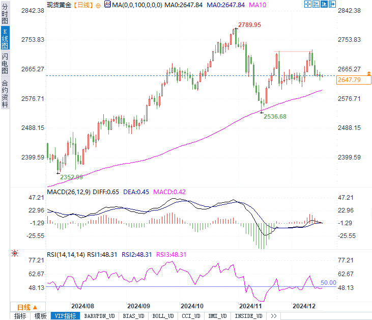This screenshot has height=320, width=372.
Task: Click the black MA0:2647.84 value
Action: coord(183,5)
